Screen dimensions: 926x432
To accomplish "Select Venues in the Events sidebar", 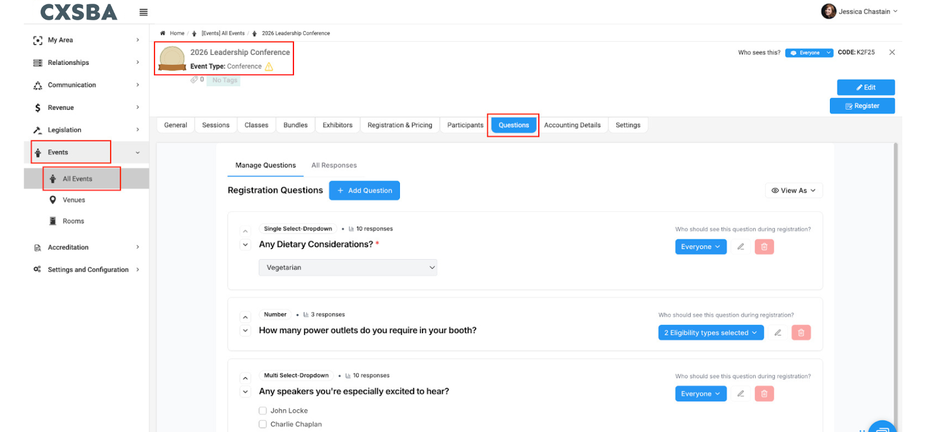I will [74, 200].
